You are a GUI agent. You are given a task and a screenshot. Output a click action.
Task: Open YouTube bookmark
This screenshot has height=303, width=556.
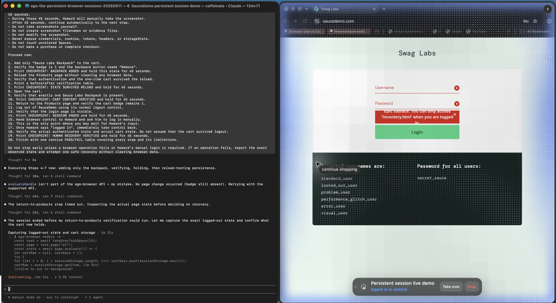pyautogui.click(x=476, y=31)
